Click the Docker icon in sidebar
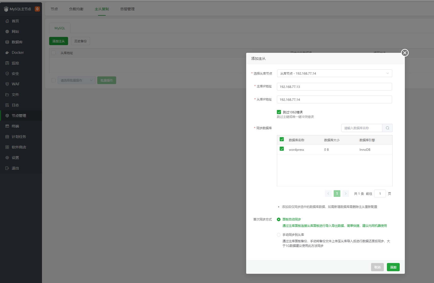This screenshot has width=434, height=283. point(7,53)
